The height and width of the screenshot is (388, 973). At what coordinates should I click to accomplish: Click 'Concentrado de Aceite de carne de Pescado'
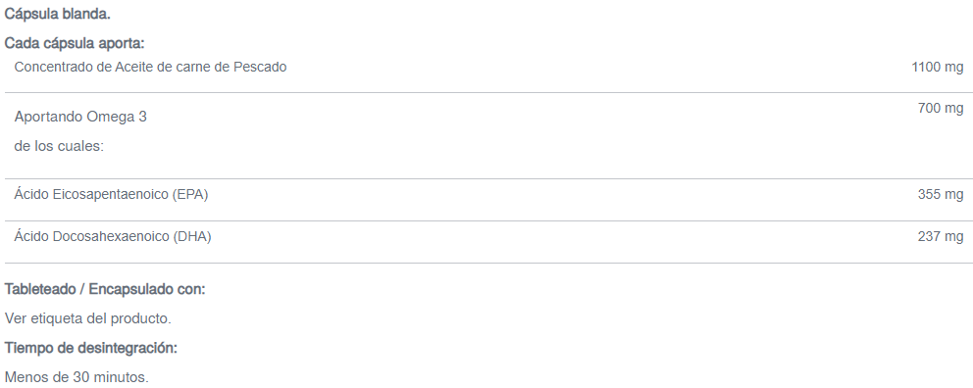pyautogui.click(x=150, y=67)
